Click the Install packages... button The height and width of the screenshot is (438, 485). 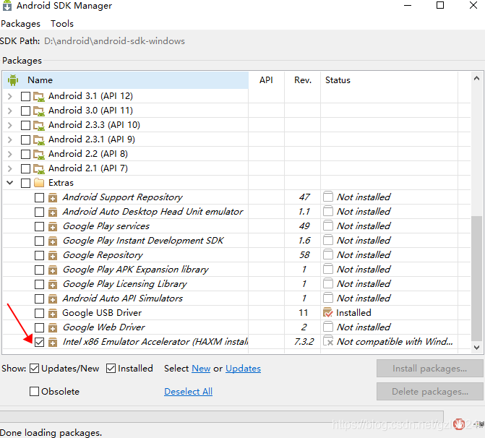click(429, 369)
